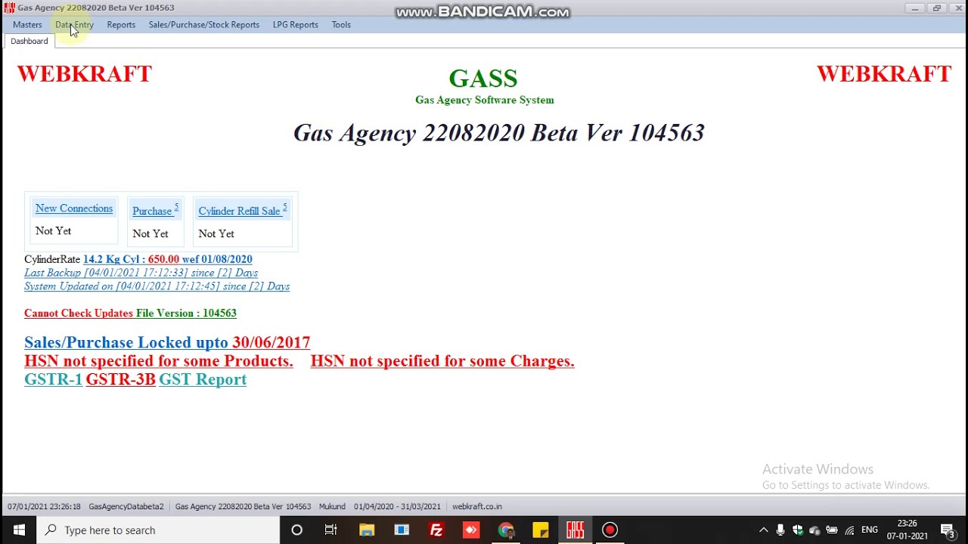Open the Masters menu
The height and width of the screenshot is (544, 968).
tap(27, 25)
